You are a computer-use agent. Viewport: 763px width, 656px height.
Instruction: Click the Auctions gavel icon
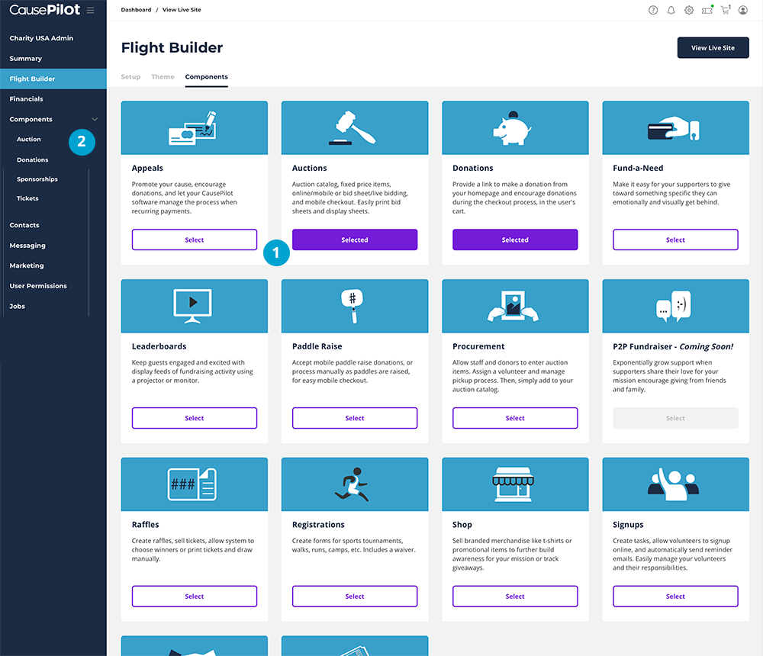[353, 128]
